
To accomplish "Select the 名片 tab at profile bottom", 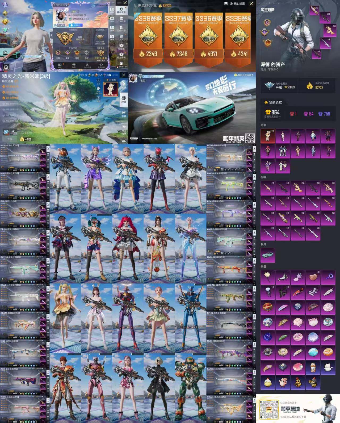I will (60, 66).
